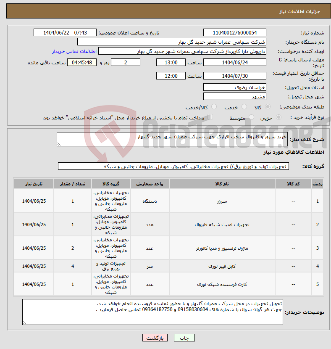Click row number 5 in the table
331x349 pixels.
point(318,284)
